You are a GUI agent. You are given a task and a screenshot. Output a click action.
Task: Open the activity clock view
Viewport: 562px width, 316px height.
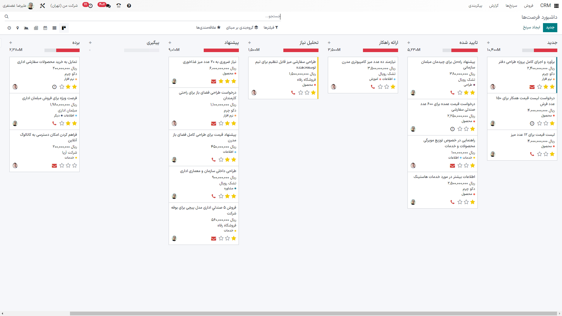tap(9, 28)
